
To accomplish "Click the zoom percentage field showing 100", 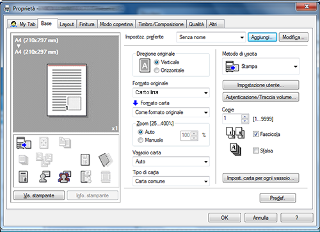I will pyautogui.click(x=186, y=136).
